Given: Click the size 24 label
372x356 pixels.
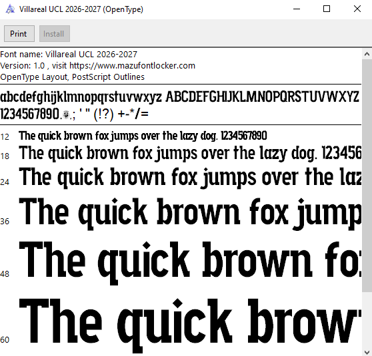Looking at the screenshot, I should coord(5,182).
